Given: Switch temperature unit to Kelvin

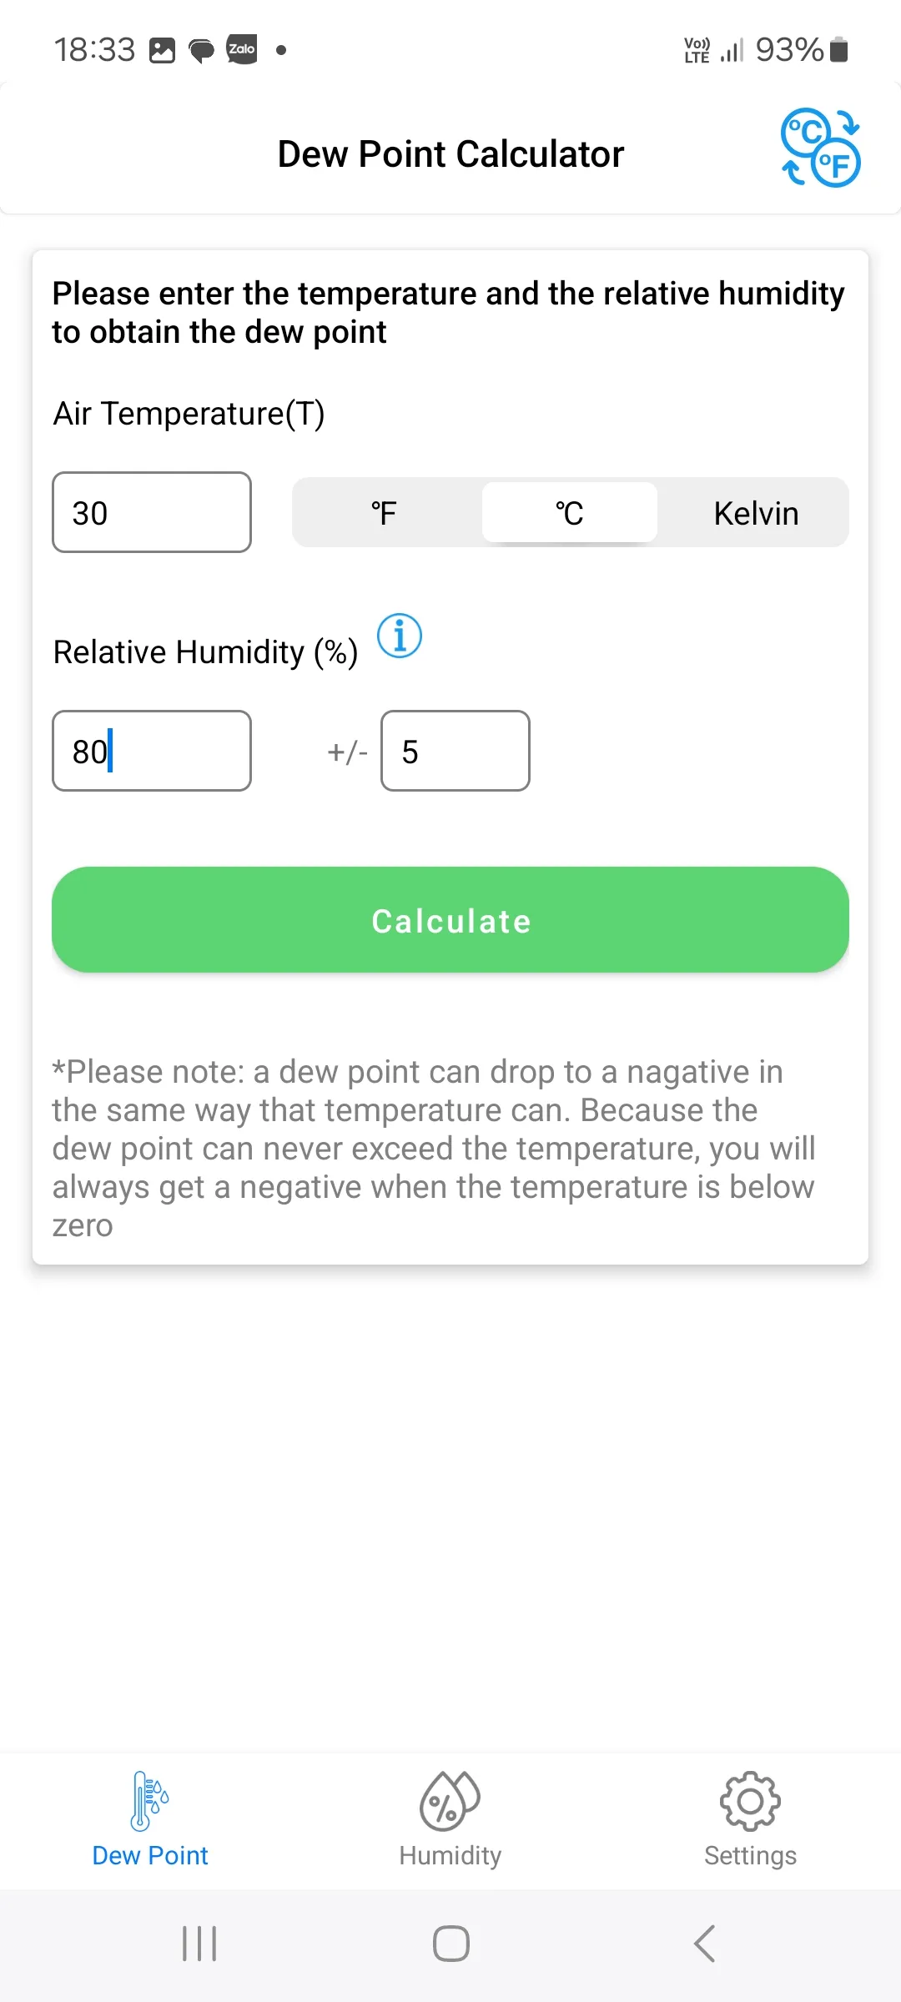Looking at the screenshot, I should 756,513.
